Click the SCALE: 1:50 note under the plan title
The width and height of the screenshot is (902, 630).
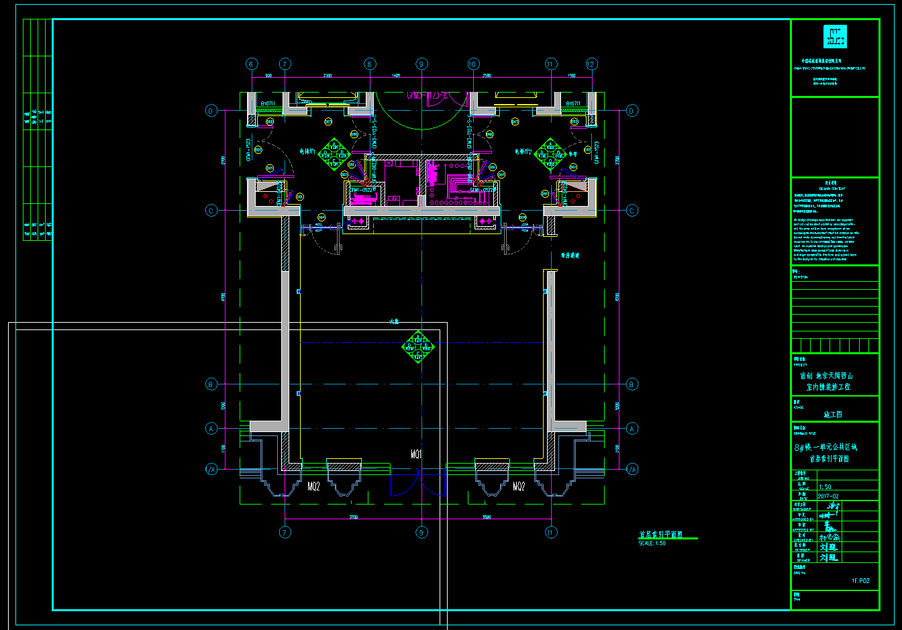pos(652,543)
